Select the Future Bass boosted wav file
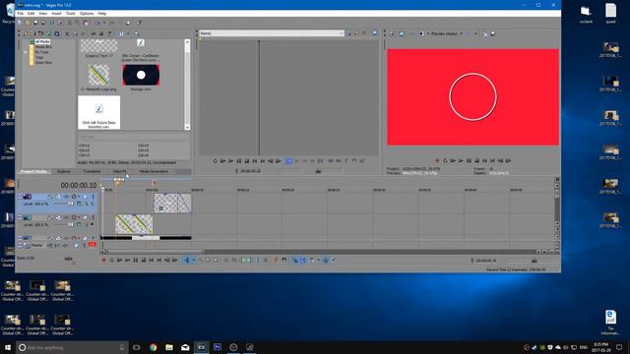The image size is (630, 354). (x=98, y=112)
